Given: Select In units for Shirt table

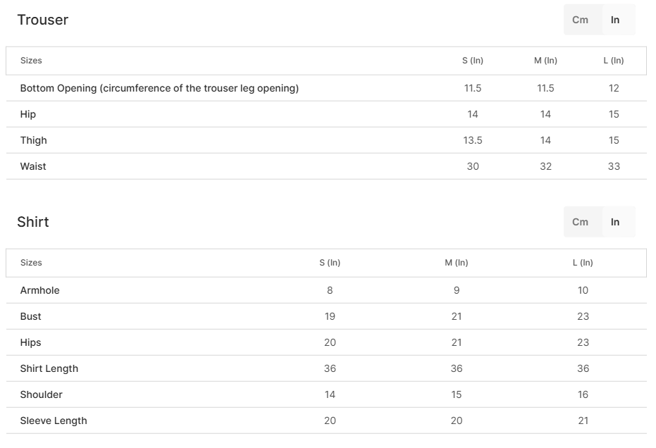Looking at the screenshot, I should pyautogui.click(x=615, y=222).
